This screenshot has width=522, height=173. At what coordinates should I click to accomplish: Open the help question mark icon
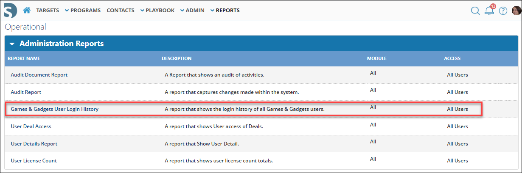tap(503, 11)
